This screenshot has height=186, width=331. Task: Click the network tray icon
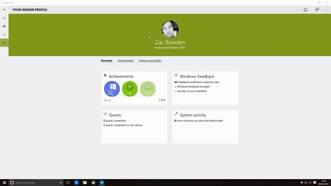[306, 182]
